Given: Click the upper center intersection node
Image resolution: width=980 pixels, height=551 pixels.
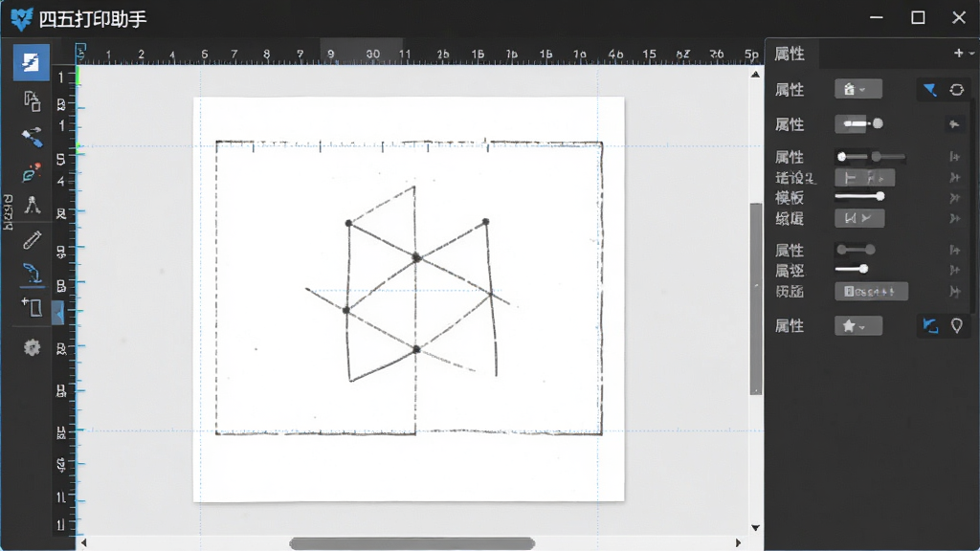Looking at the screenshot, I should coord(416,257).
